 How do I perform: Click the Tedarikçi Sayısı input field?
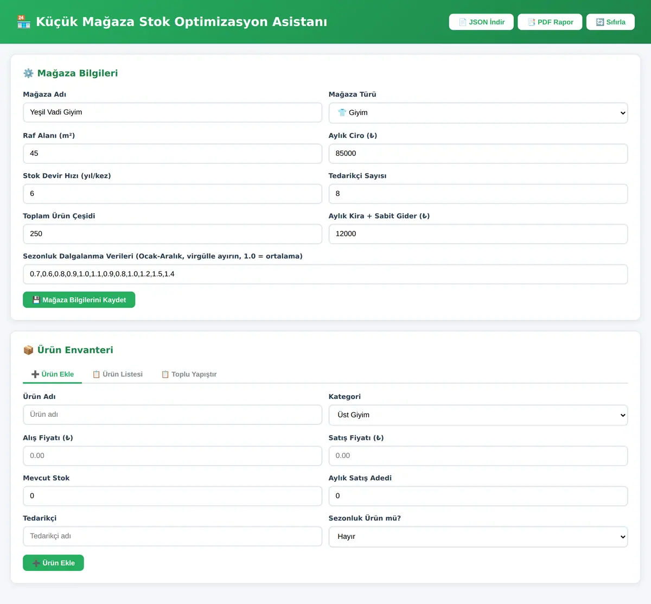coord(478,194)
